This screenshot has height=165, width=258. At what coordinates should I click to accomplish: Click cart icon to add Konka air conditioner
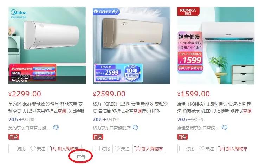(221, 148)
